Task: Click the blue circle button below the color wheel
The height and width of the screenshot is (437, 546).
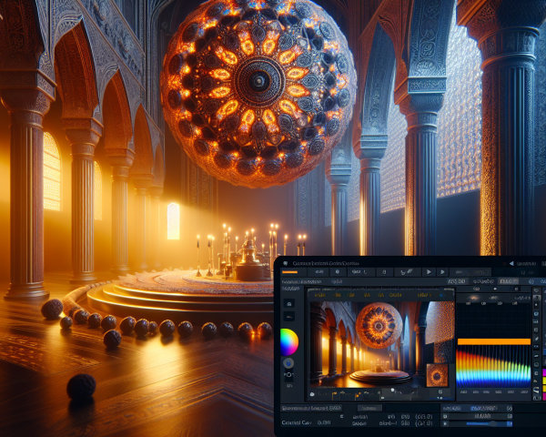Action: [x=288, y=363]
